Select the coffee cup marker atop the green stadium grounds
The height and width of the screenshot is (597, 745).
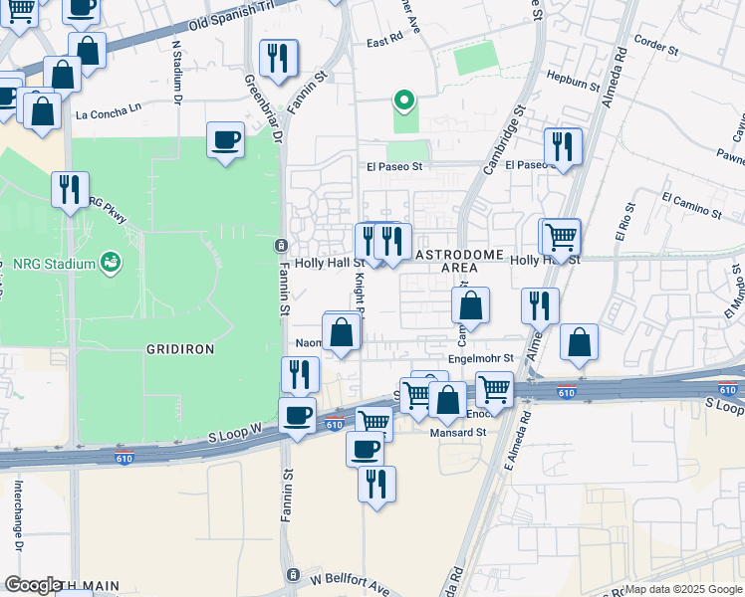(x=226, y=144)
